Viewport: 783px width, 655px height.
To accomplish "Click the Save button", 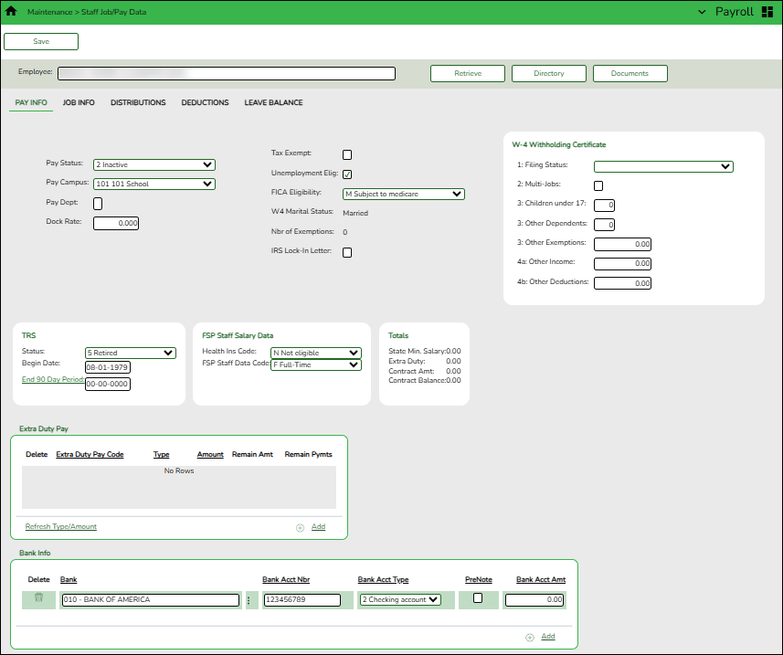I will 41,41.
